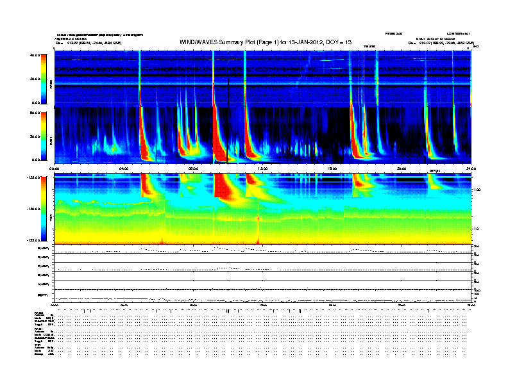Click the -125.00 label on TNR scale
Image resolution: width=508 pixels, height=392 pixels.
click(x=34, y=177)
